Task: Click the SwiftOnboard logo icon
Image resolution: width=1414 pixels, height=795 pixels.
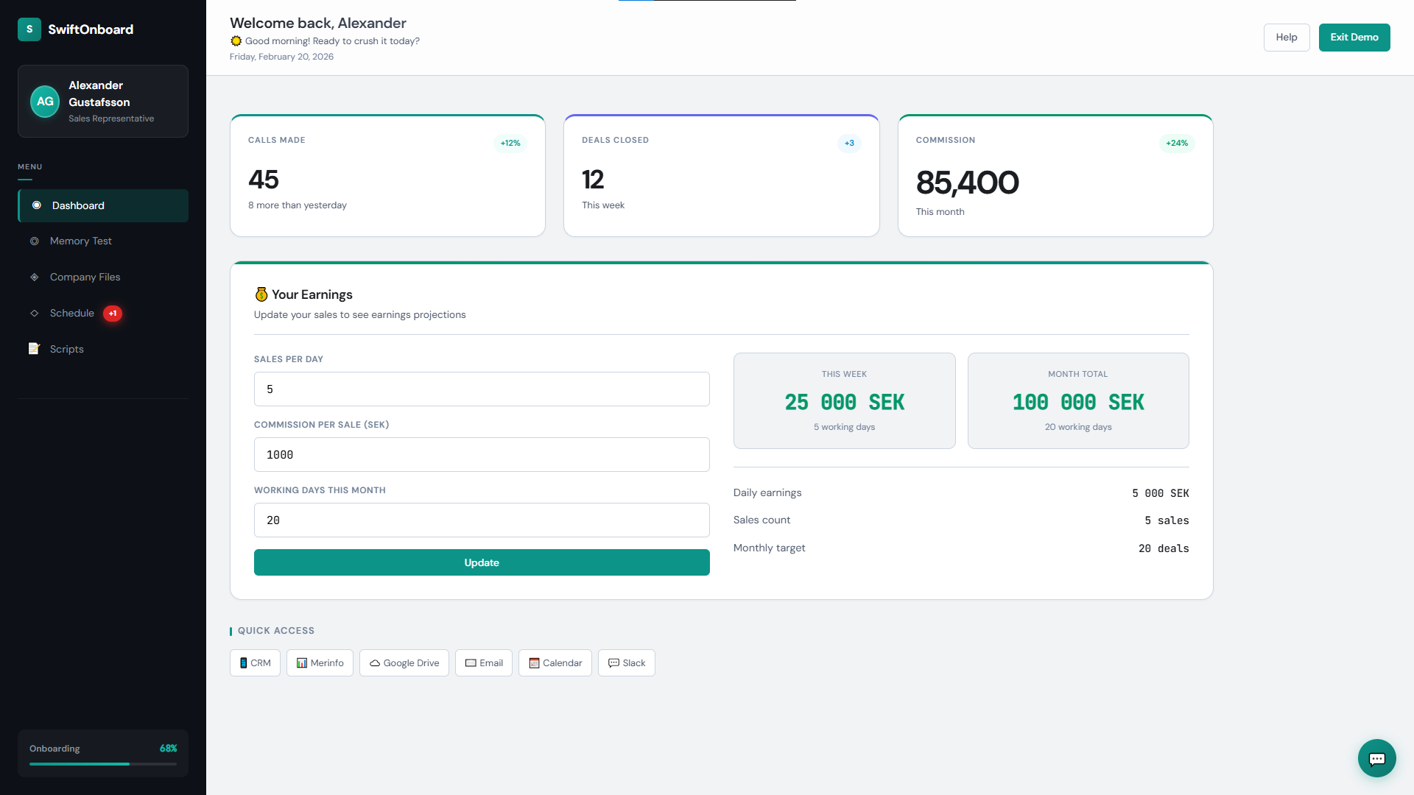Action: click(29, 29)
